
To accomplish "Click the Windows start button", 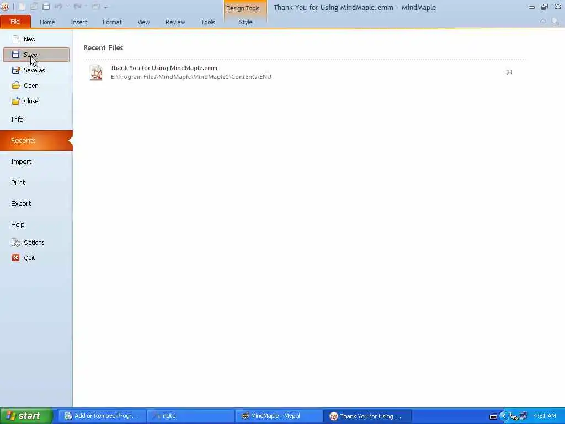I will coord(25,416).
